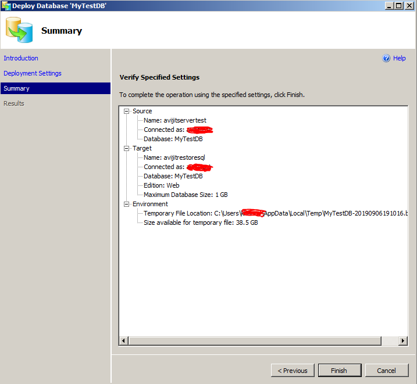Select target name avijitrestoresql entry
417x384 pixels.
[174, 157]
